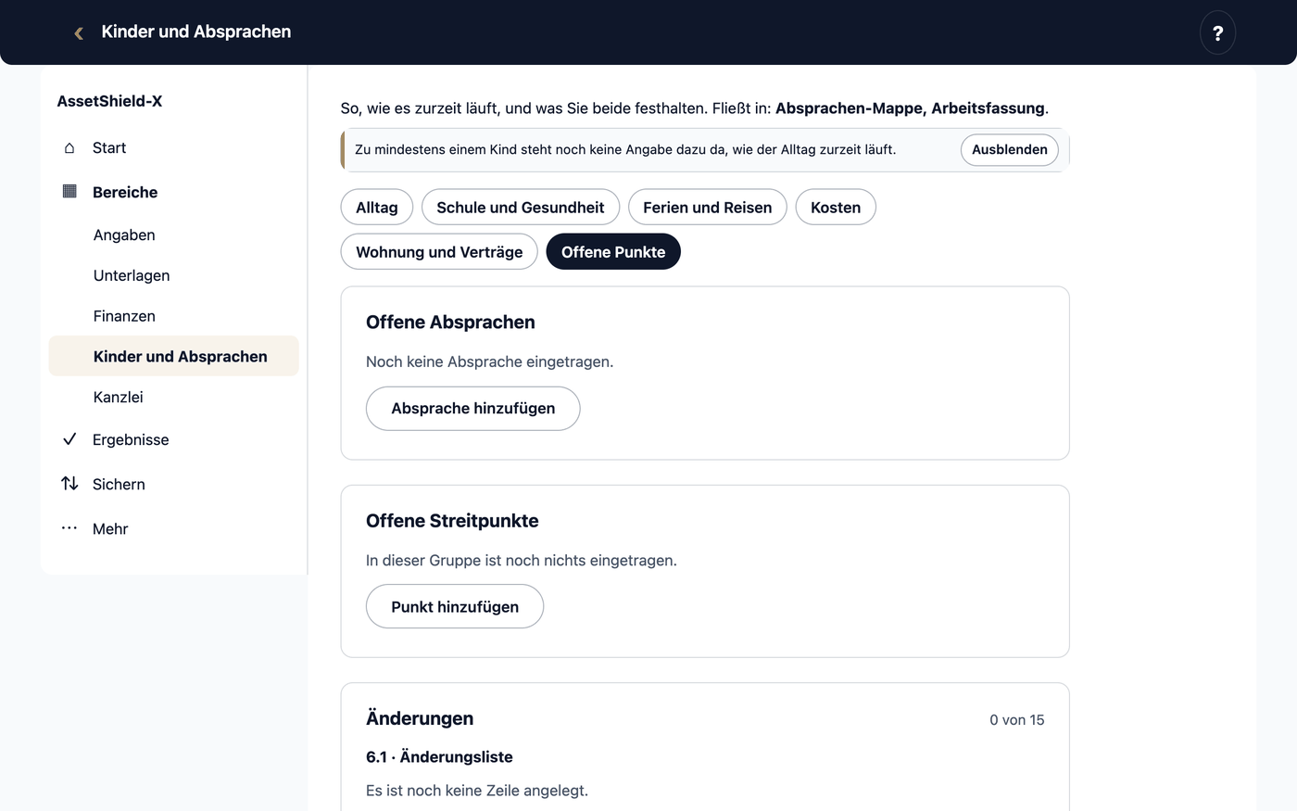Click 'Noch keine Absprache eingetragen.' text
Screen dimensions: 1297x811
[x=490, y=361]
